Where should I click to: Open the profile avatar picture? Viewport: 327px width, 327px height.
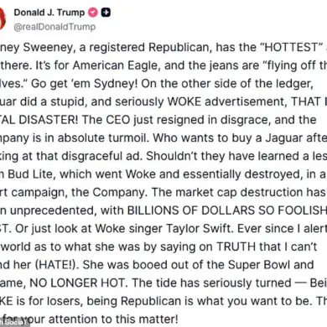pyautogui.click(x=3, y=19)
